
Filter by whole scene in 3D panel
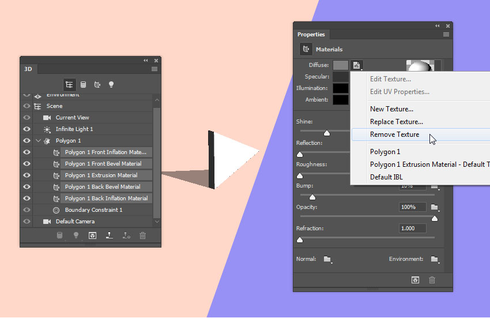pyautogui.click(x=69, y=84)
